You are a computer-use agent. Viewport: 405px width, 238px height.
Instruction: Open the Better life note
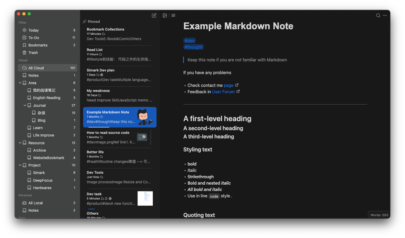point(120,157)
